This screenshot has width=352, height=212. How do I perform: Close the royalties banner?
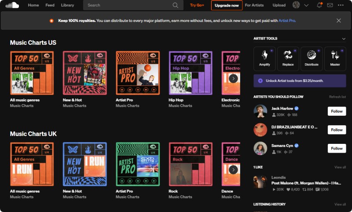click(x=338, y=21)
